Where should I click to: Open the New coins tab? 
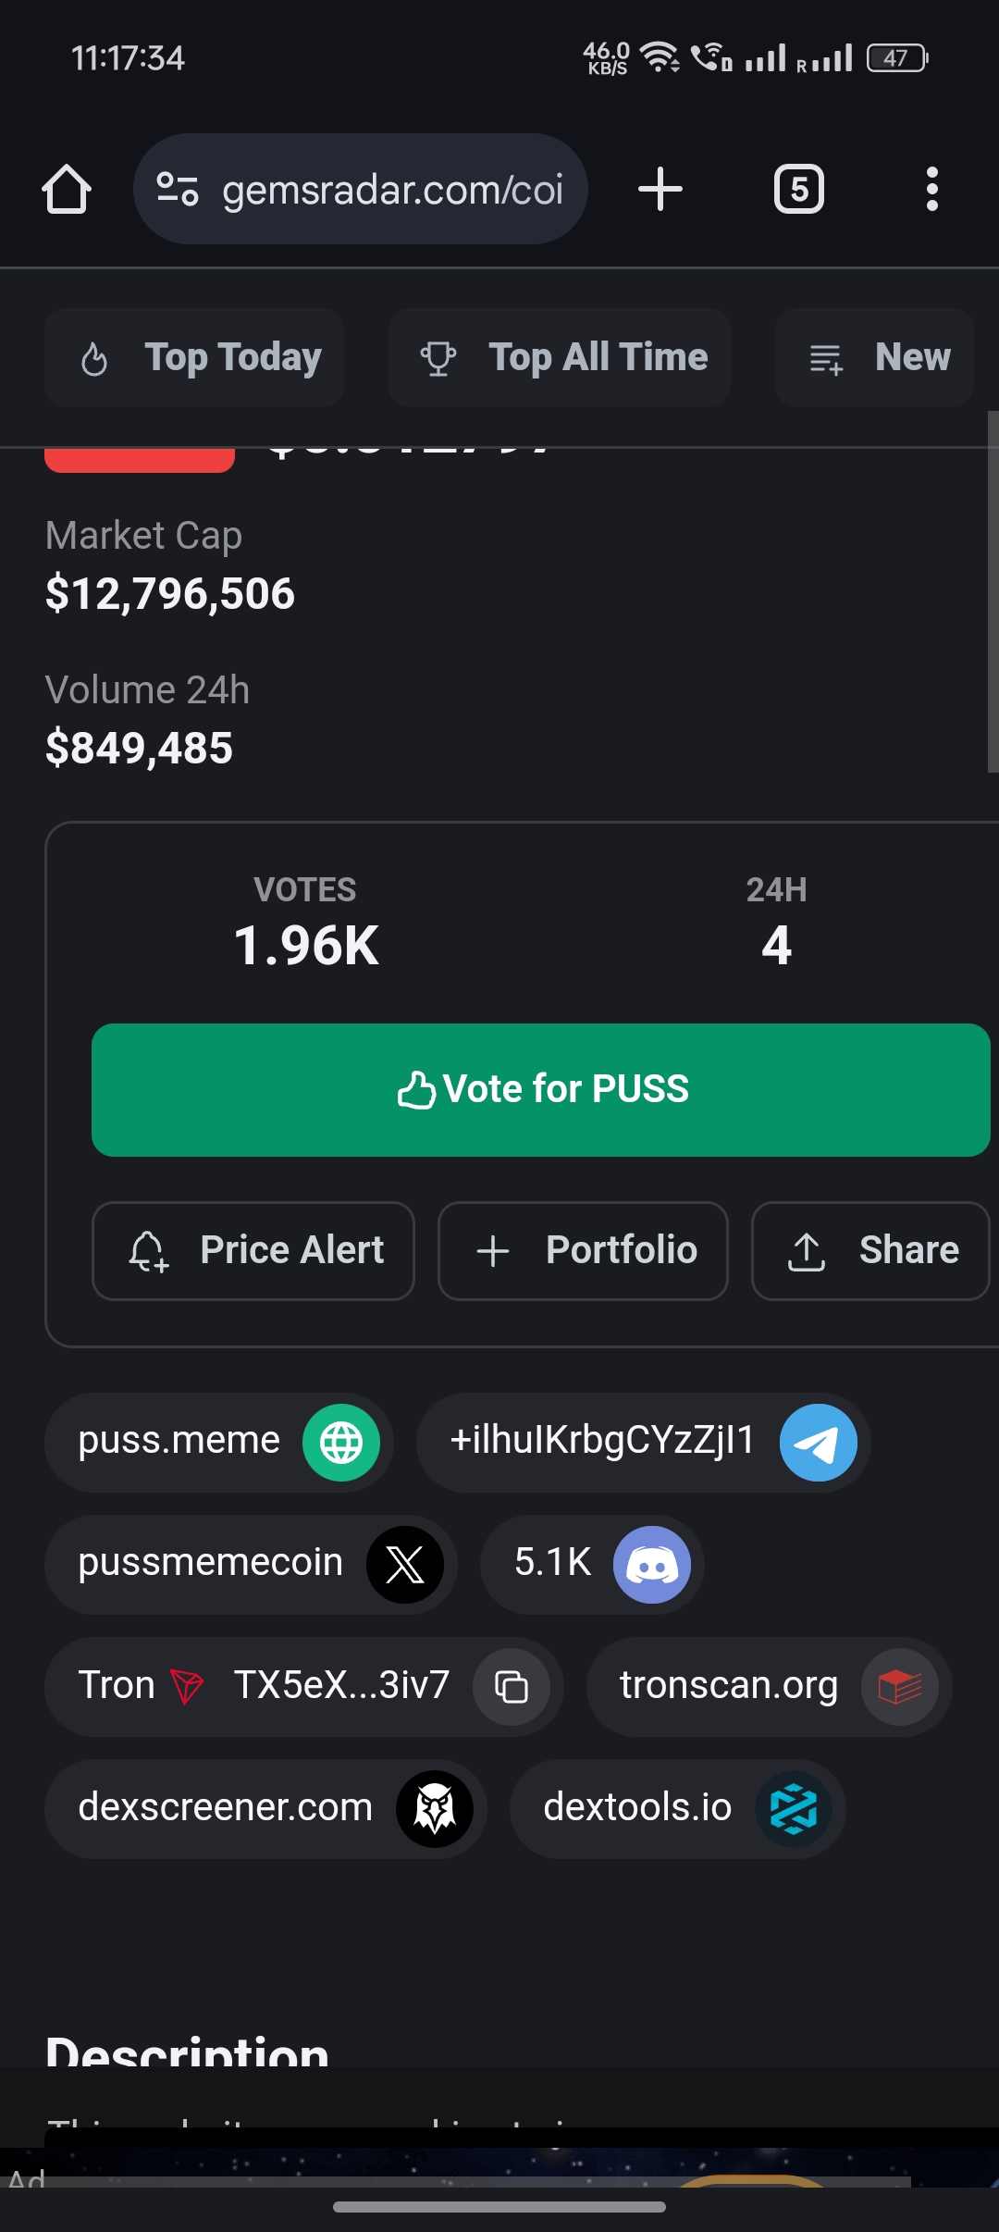[875, 358]
